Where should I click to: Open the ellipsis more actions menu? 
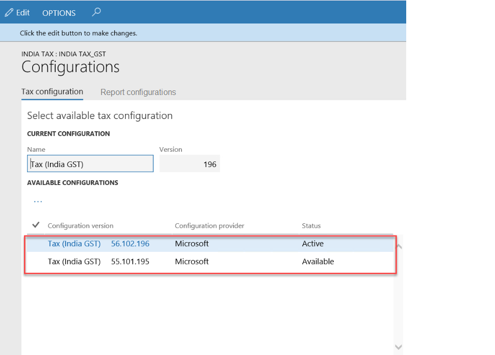[x=38, y=201]
